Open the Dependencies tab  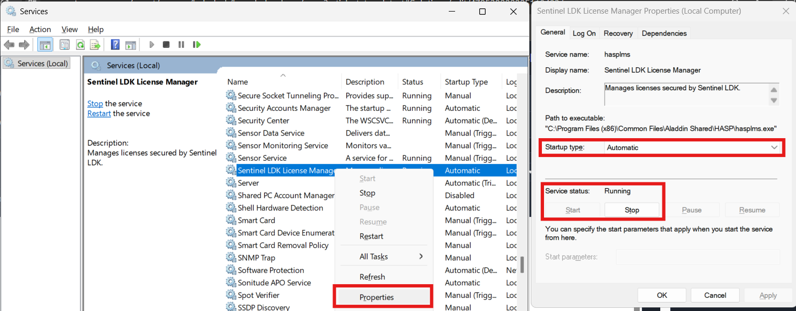(664, 33)
